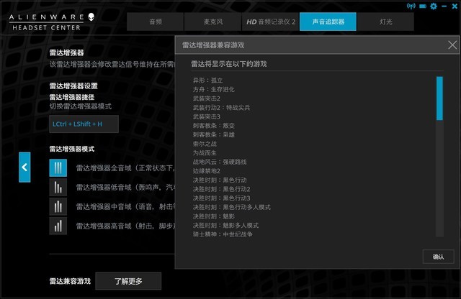The image size is (461, 299).
Task: Click the Alienware alien head logo
Action: click(91, 17)
